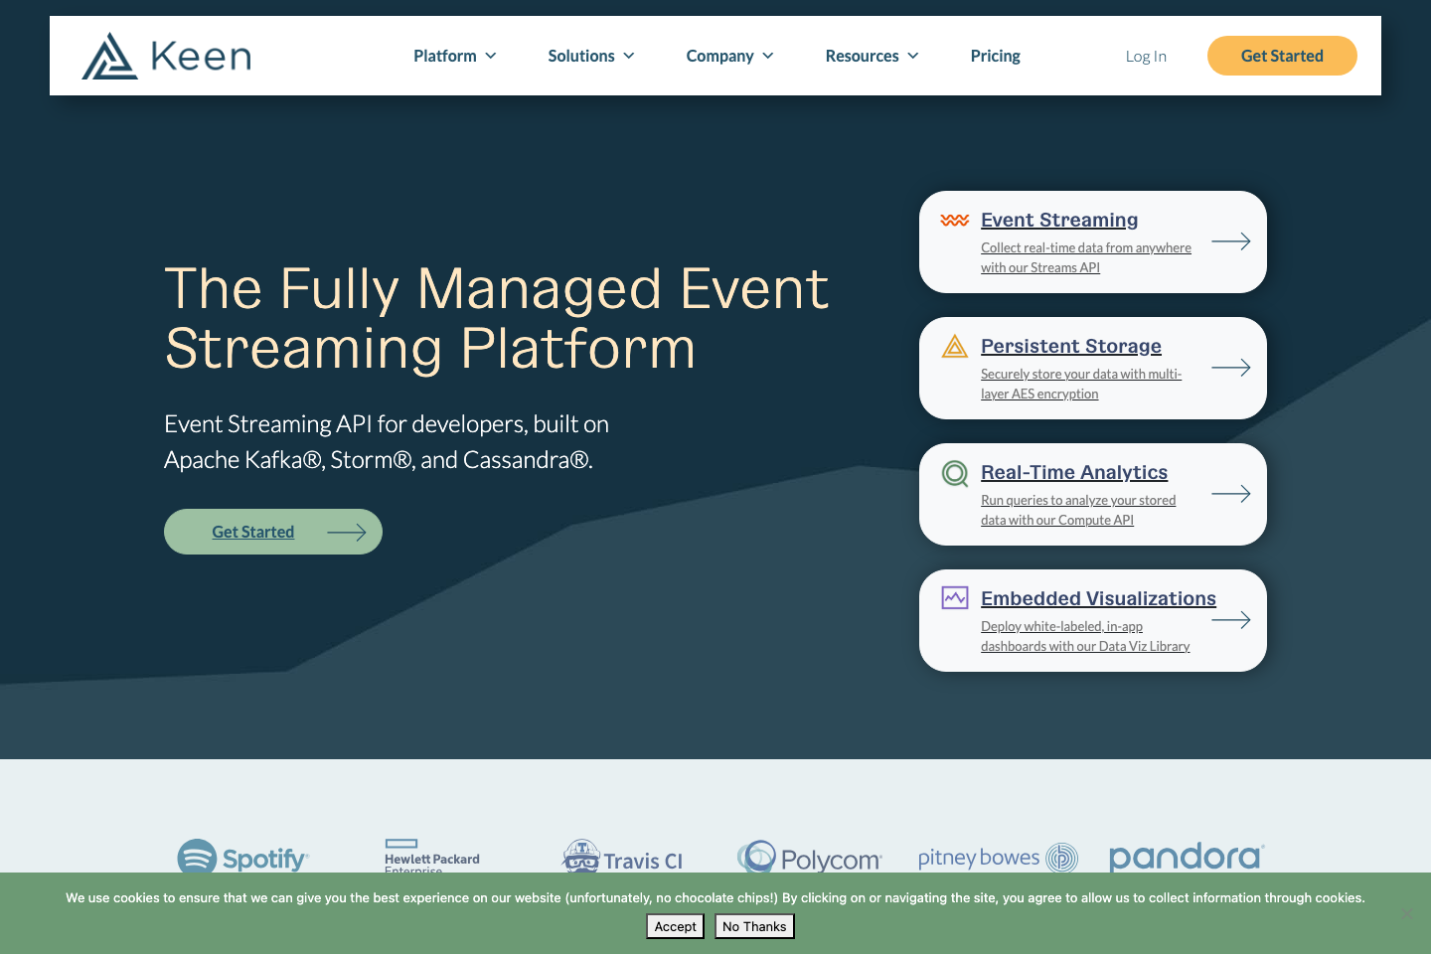
Task: Click the Embedded Visualizations chart icon
Action: click(954, 597)
